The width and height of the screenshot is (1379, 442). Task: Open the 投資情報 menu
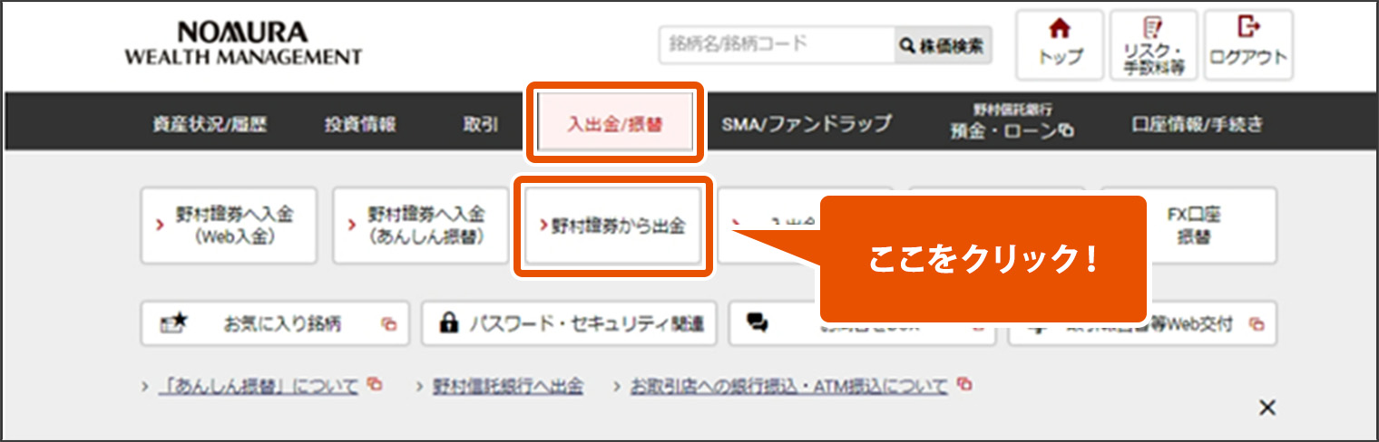(x=360, y=124)
